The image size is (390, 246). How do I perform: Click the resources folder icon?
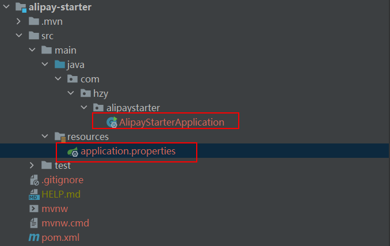click(60, 137)
